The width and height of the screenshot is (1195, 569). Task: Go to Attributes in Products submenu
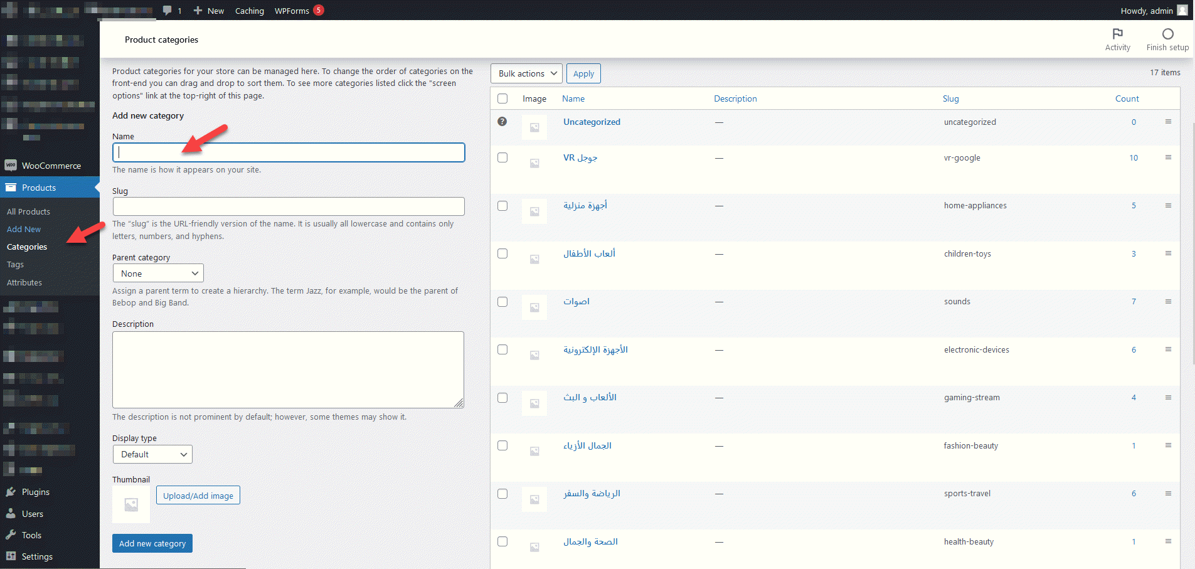(24, 283)
